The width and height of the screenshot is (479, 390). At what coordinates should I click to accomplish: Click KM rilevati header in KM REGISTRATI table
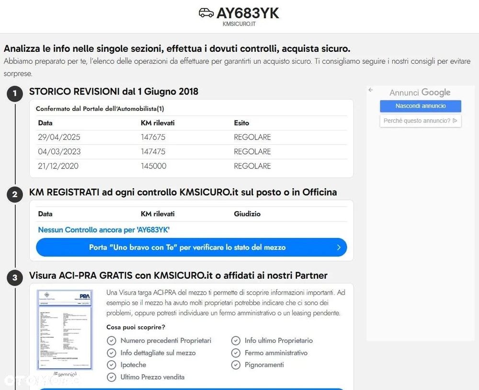pyautogui.click(x=158, y=214)
